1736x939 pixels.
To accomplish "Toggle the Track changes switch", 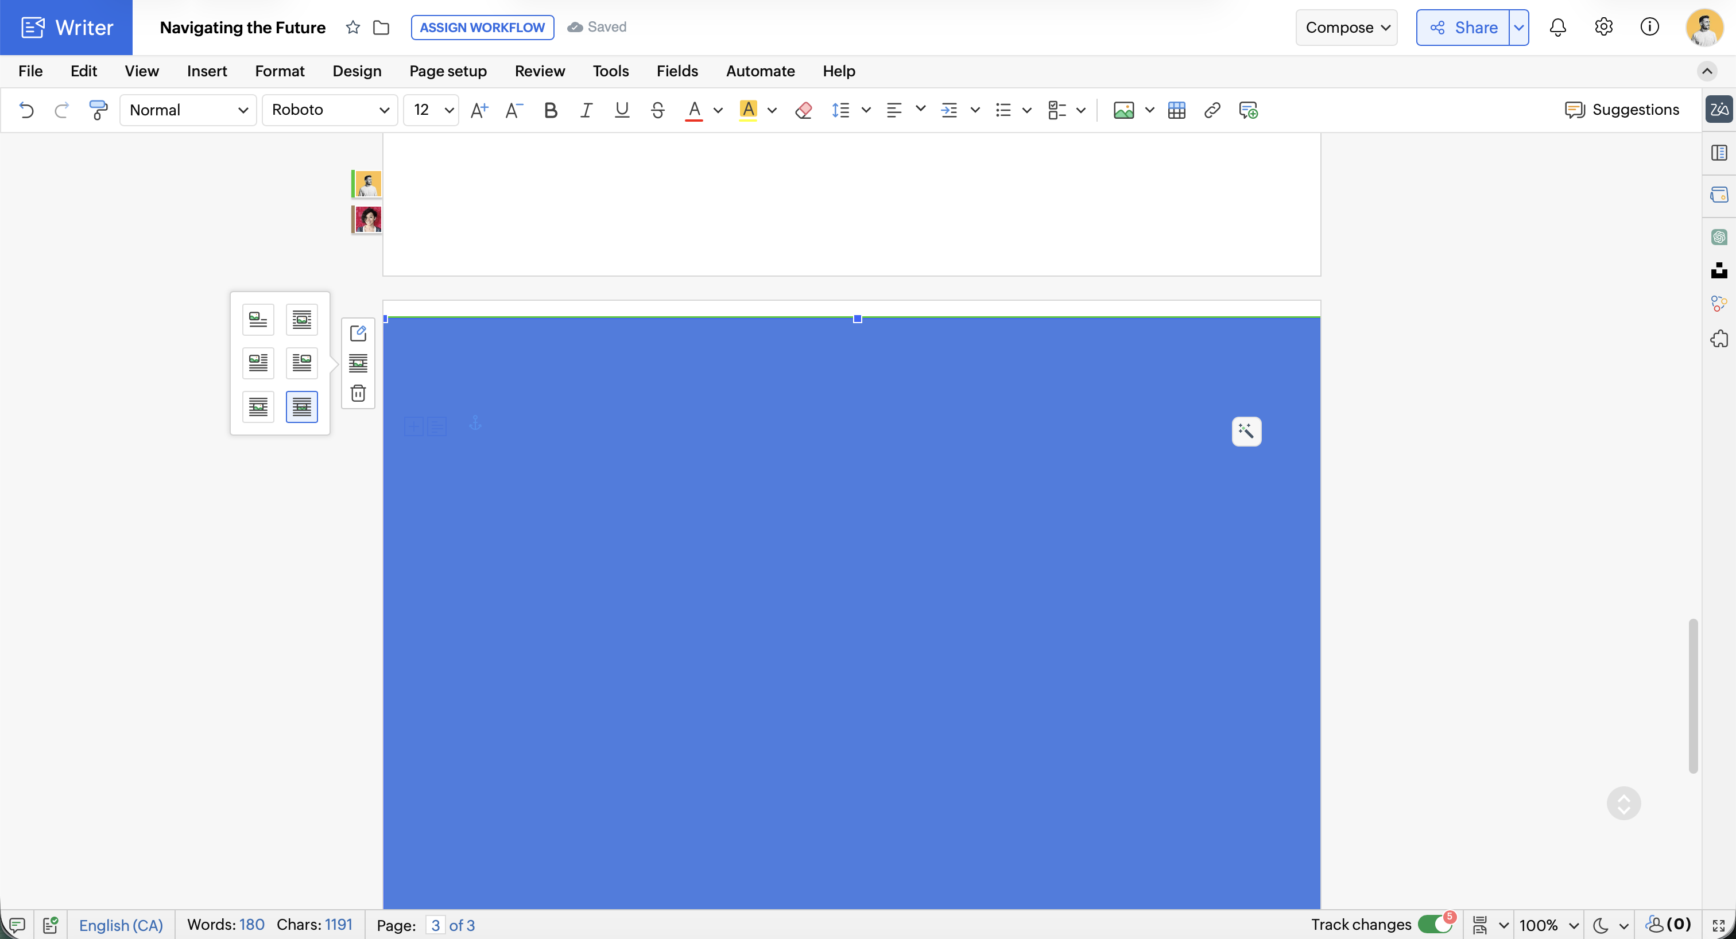I will pyautogui.click(x=1435, y=924).
